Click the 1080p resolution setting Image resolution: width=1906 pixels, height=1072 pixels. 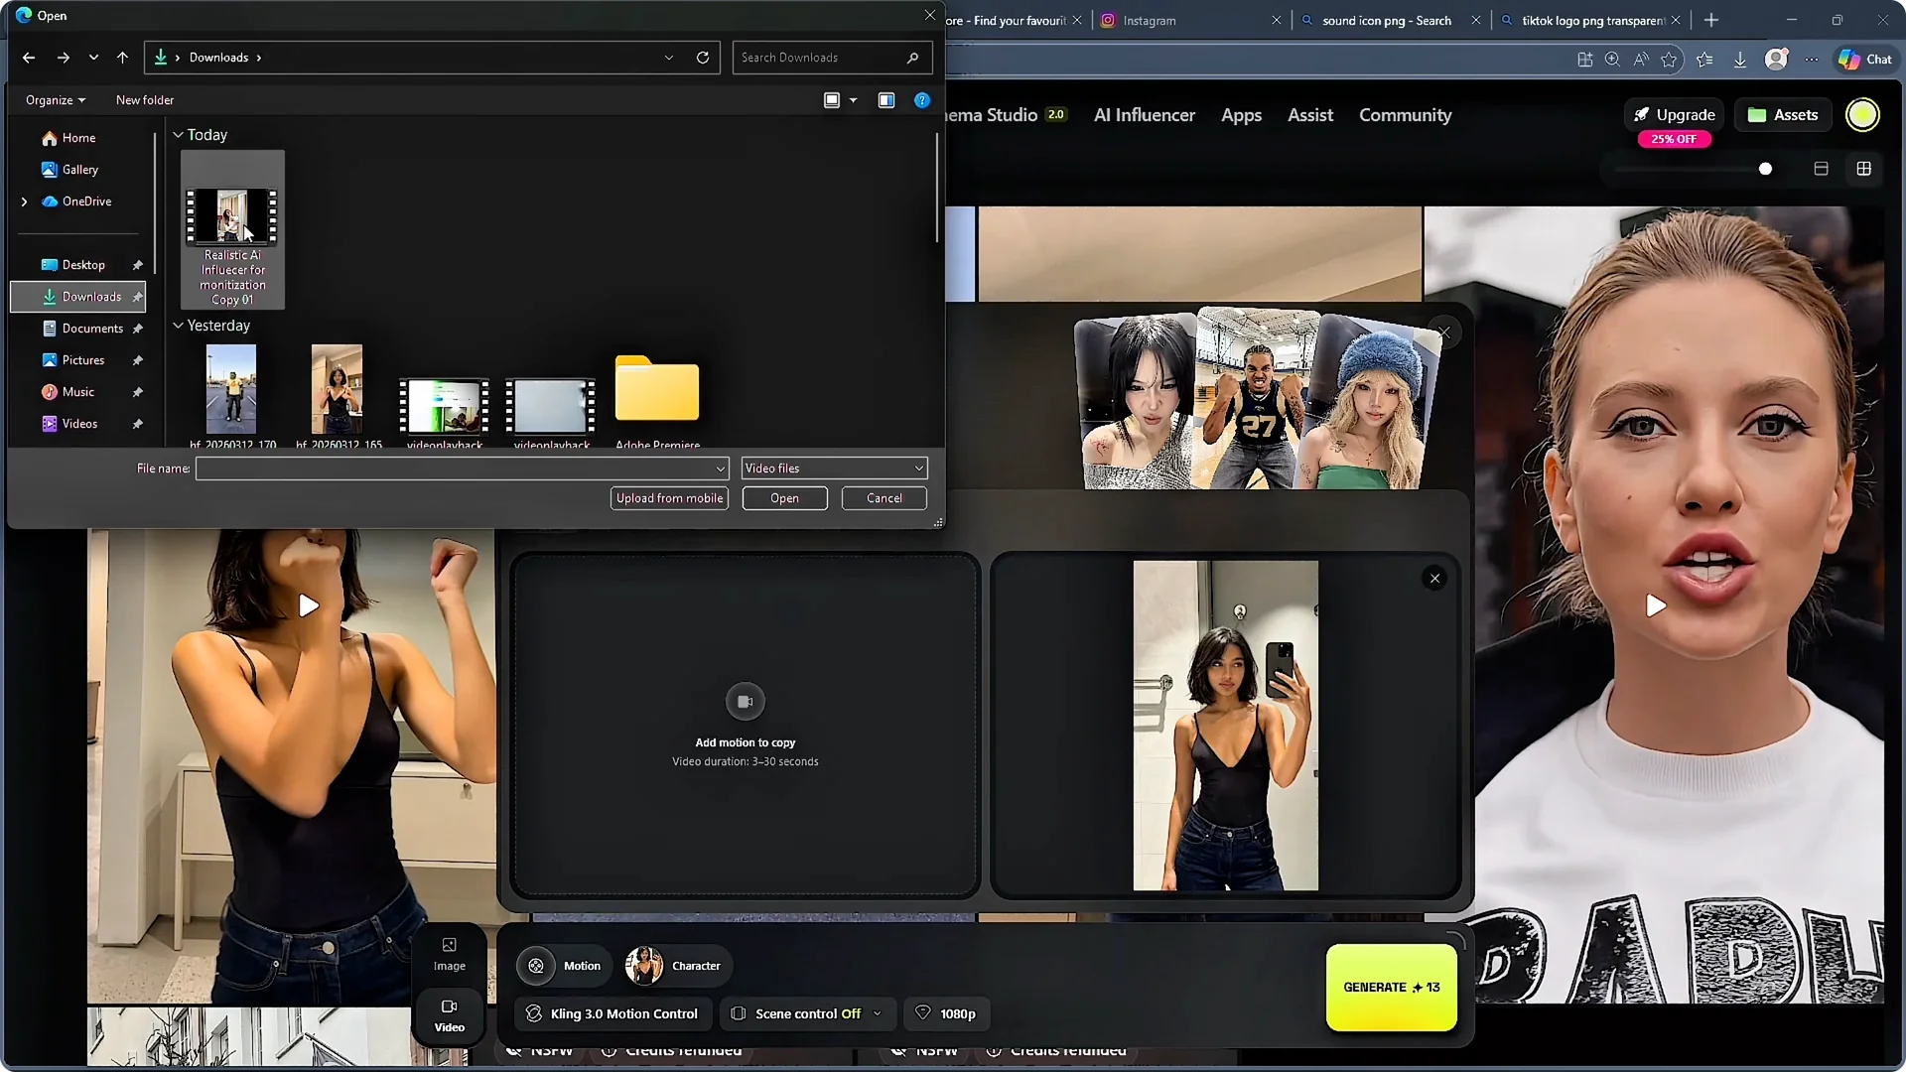[945, 1013]
